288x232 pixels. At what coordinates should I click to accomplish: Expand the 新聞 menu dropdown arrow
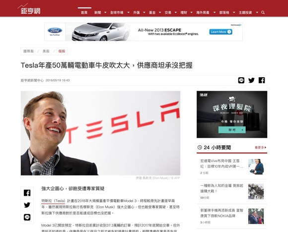point(105,12)
